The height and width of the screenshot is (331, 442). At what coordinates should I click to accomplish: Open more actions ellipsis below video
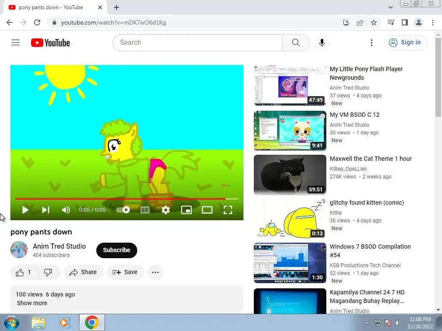click(x=155, y=272)
